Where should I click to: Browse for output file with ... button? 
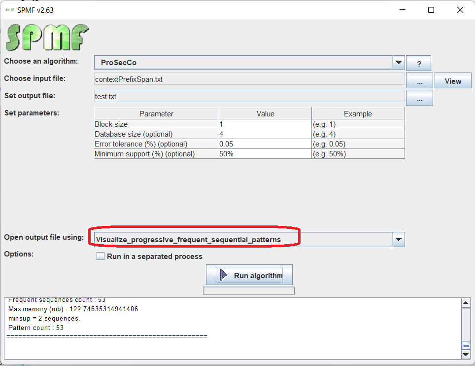click(419, 98)
